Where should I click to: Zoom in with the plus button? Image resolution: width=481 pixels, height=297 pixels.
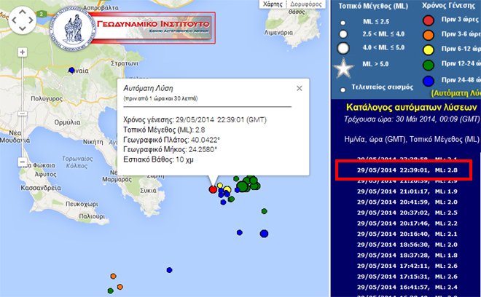23,54
